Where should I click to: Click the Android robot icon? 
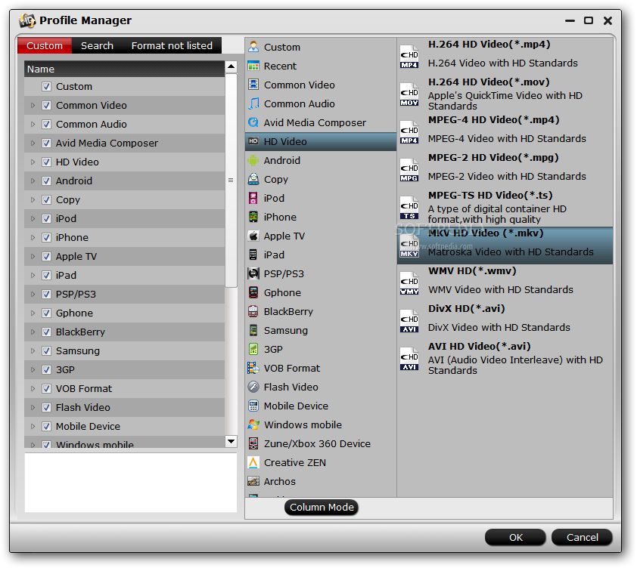[x=253, y=160]
